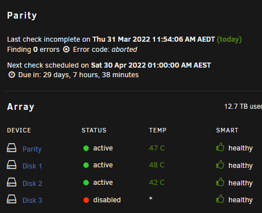The width and height of the screenshot is (262, 213).
Task: Click the Parity drive icon
Action: 11,148
